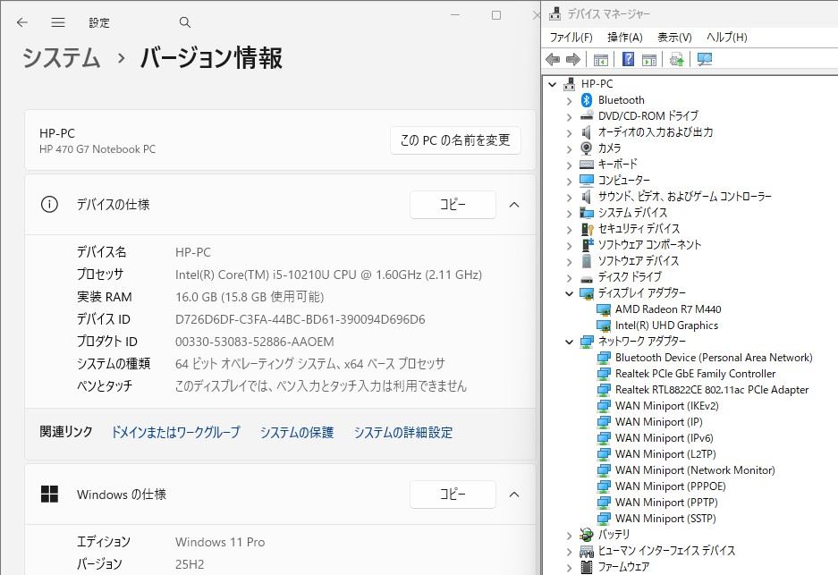
Task: Select WAN Miniport (PPTP) entry
Action: 666,502
